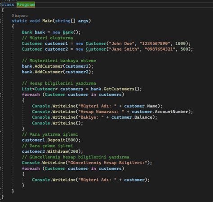
Task: Click the 'customer2' variable in its declaration
Action: (56, 49)
